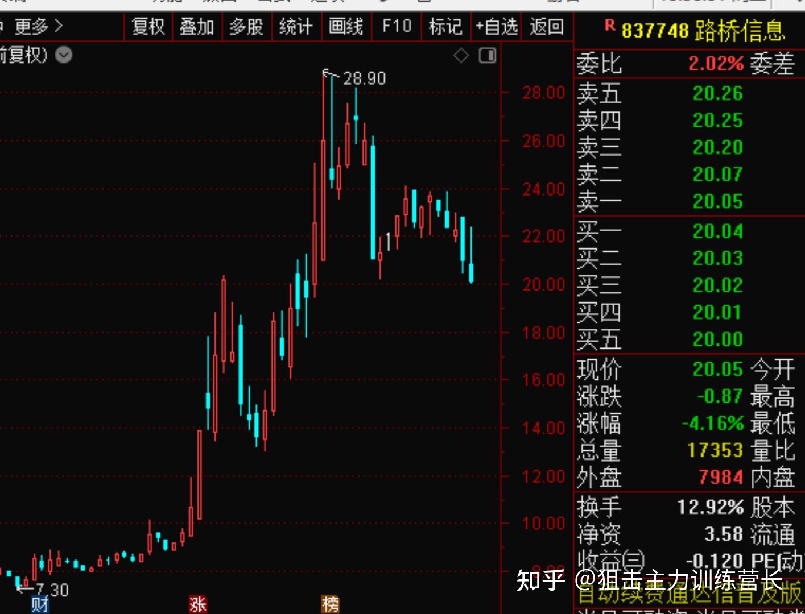Click 净资 value 3.58
Viewport: 805px width, 614px height.
(724, 534)
